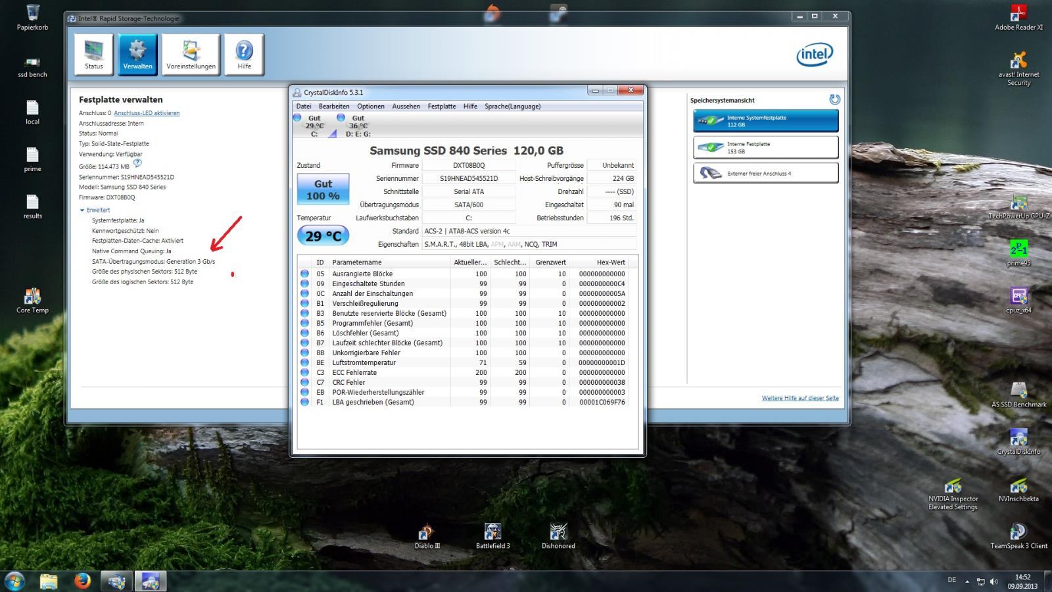
Task: Click the status dot for Löschfehler (Gesamt)
Action: [304, 333]
